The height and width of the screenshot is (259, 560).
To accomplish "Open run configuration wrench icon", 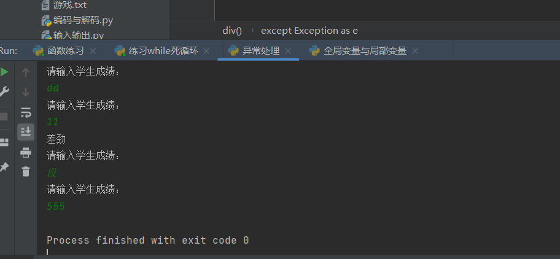I will point(4,92).
